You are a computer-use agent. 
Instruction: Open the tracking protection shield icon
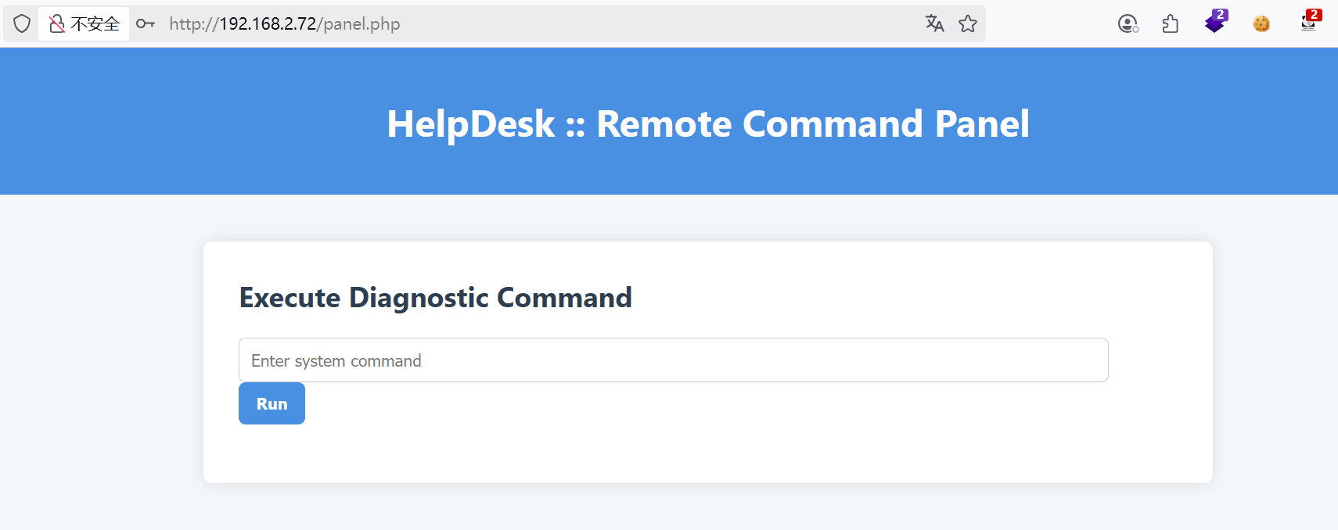(x=22, y=23)
